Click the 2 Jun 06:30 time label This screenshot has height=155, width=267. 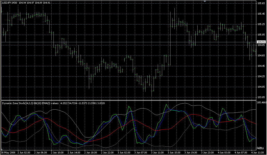click(41, 152)
